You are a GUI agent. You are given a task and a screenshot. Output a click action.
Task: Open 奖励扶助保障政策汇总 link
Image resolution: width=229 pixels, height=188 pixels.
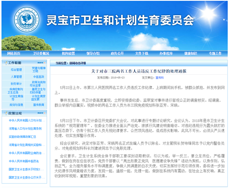coord(22,137)
